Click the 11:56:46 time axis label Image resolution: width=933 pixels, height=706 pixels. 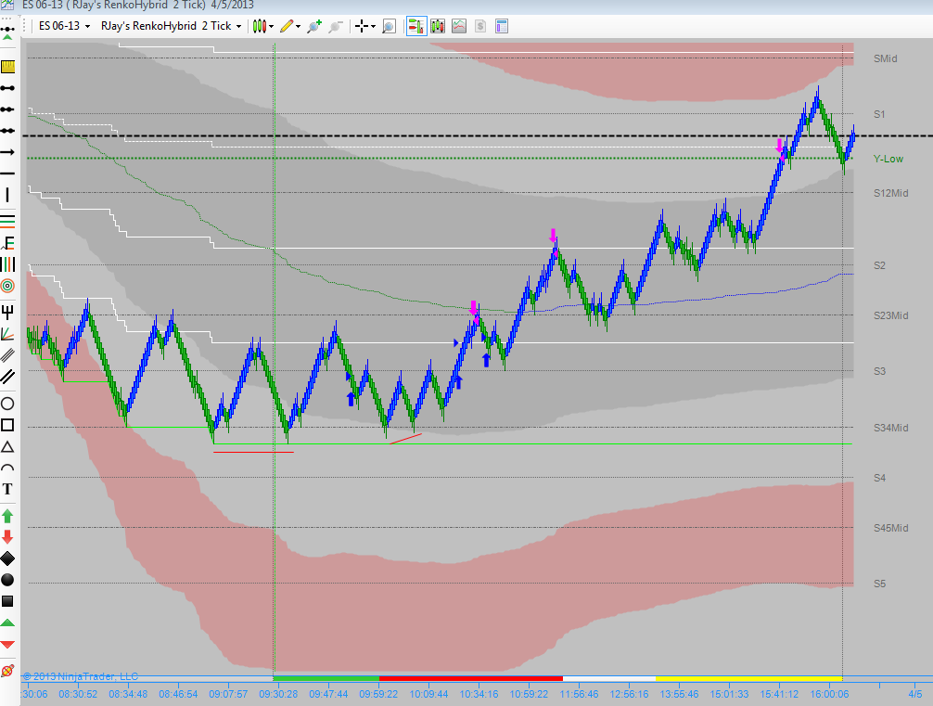coord(579,694)
